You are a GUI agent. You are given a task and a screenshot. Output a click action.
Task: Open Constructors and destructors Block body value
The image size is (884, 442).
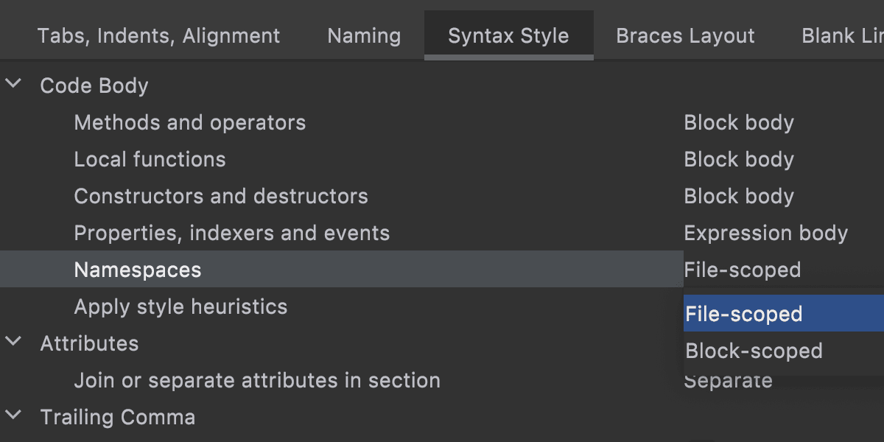click(x=739, y=196)
